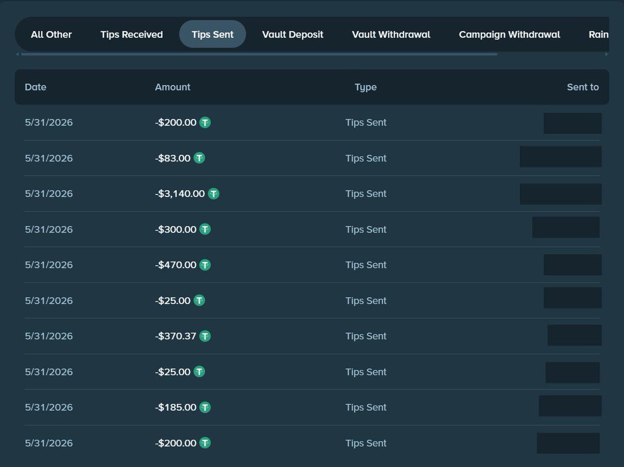Screen dimensions: 624x467
Task: Click the Type column header
Action: point(366,87)
